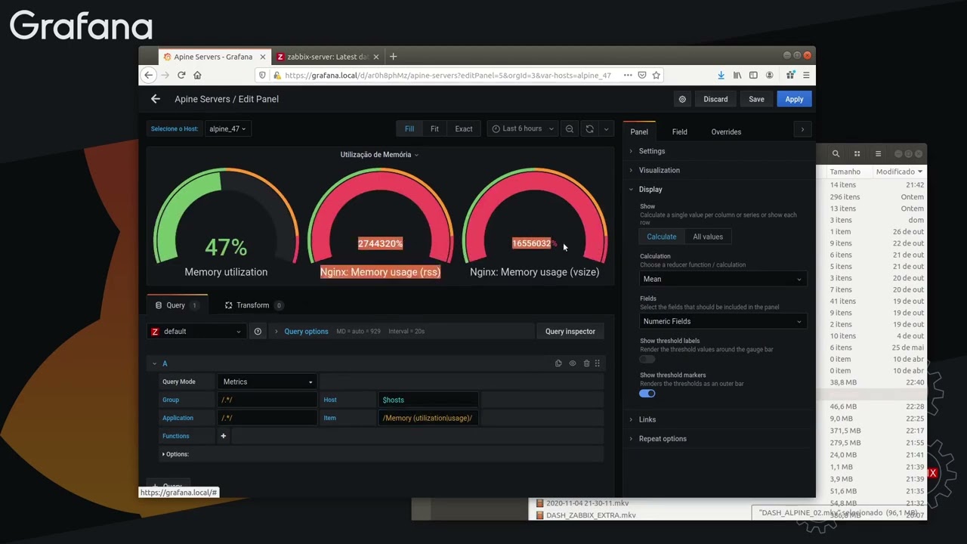The image size is (967, 544).
Task: Switch to the Field tab
Action: (680, 131)
